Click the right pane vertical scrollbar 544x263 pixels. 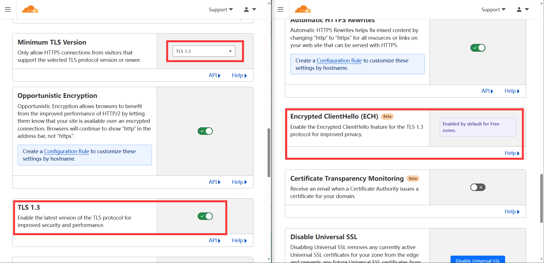point(541,196)
